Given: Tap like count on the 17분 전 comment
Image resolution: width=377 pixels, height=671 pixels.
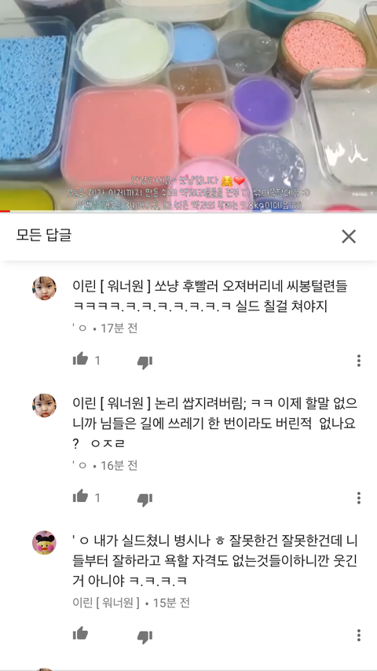Looking at the screenshot, I should point(97,361).
